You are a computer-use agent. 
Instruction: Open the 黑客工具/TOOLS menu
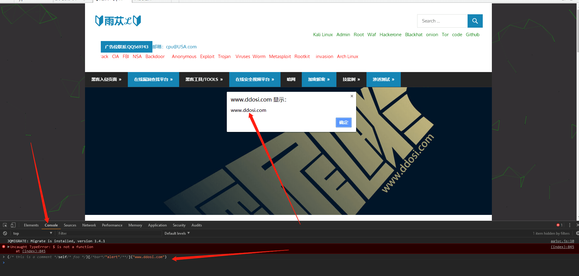tap(204, 80)
